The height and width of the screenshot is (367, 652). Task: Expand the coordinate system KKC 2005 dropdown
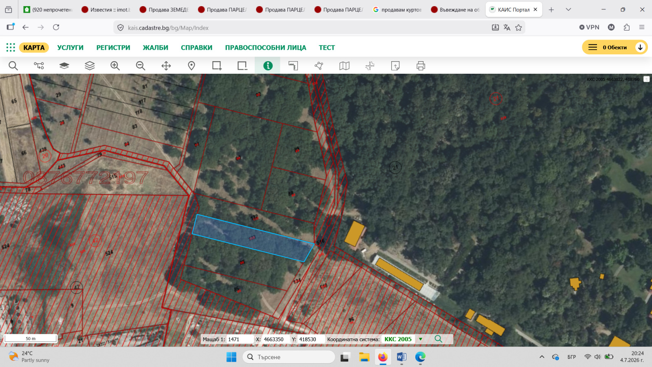pyautogui.click(x=421, y=339)
